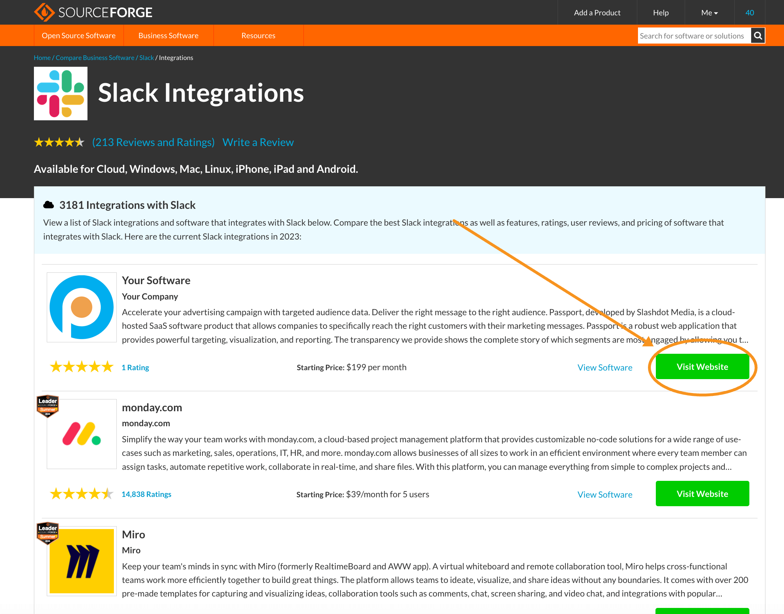Image resolution: width=784 pixels, height=614 pixels.
Task: Click the 1 Rating link
Action: coord(135,367)
